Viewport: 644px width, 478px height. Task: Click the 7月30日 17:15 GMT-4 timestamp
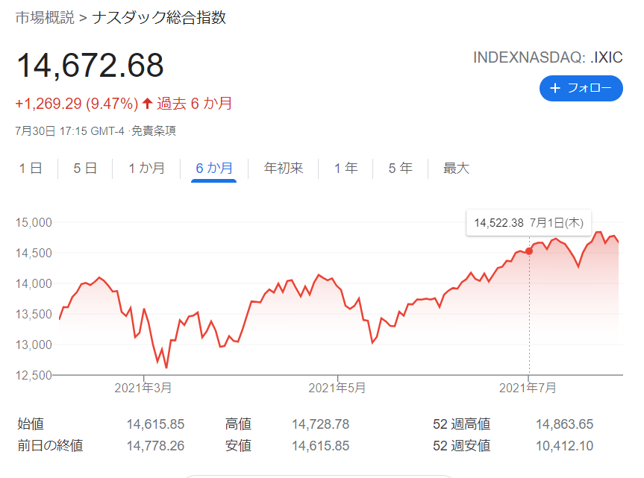pos(70,131)
